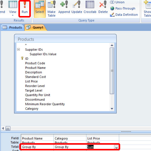Switch to the Products tab
The image size is (151, 151).
(12, 27)
